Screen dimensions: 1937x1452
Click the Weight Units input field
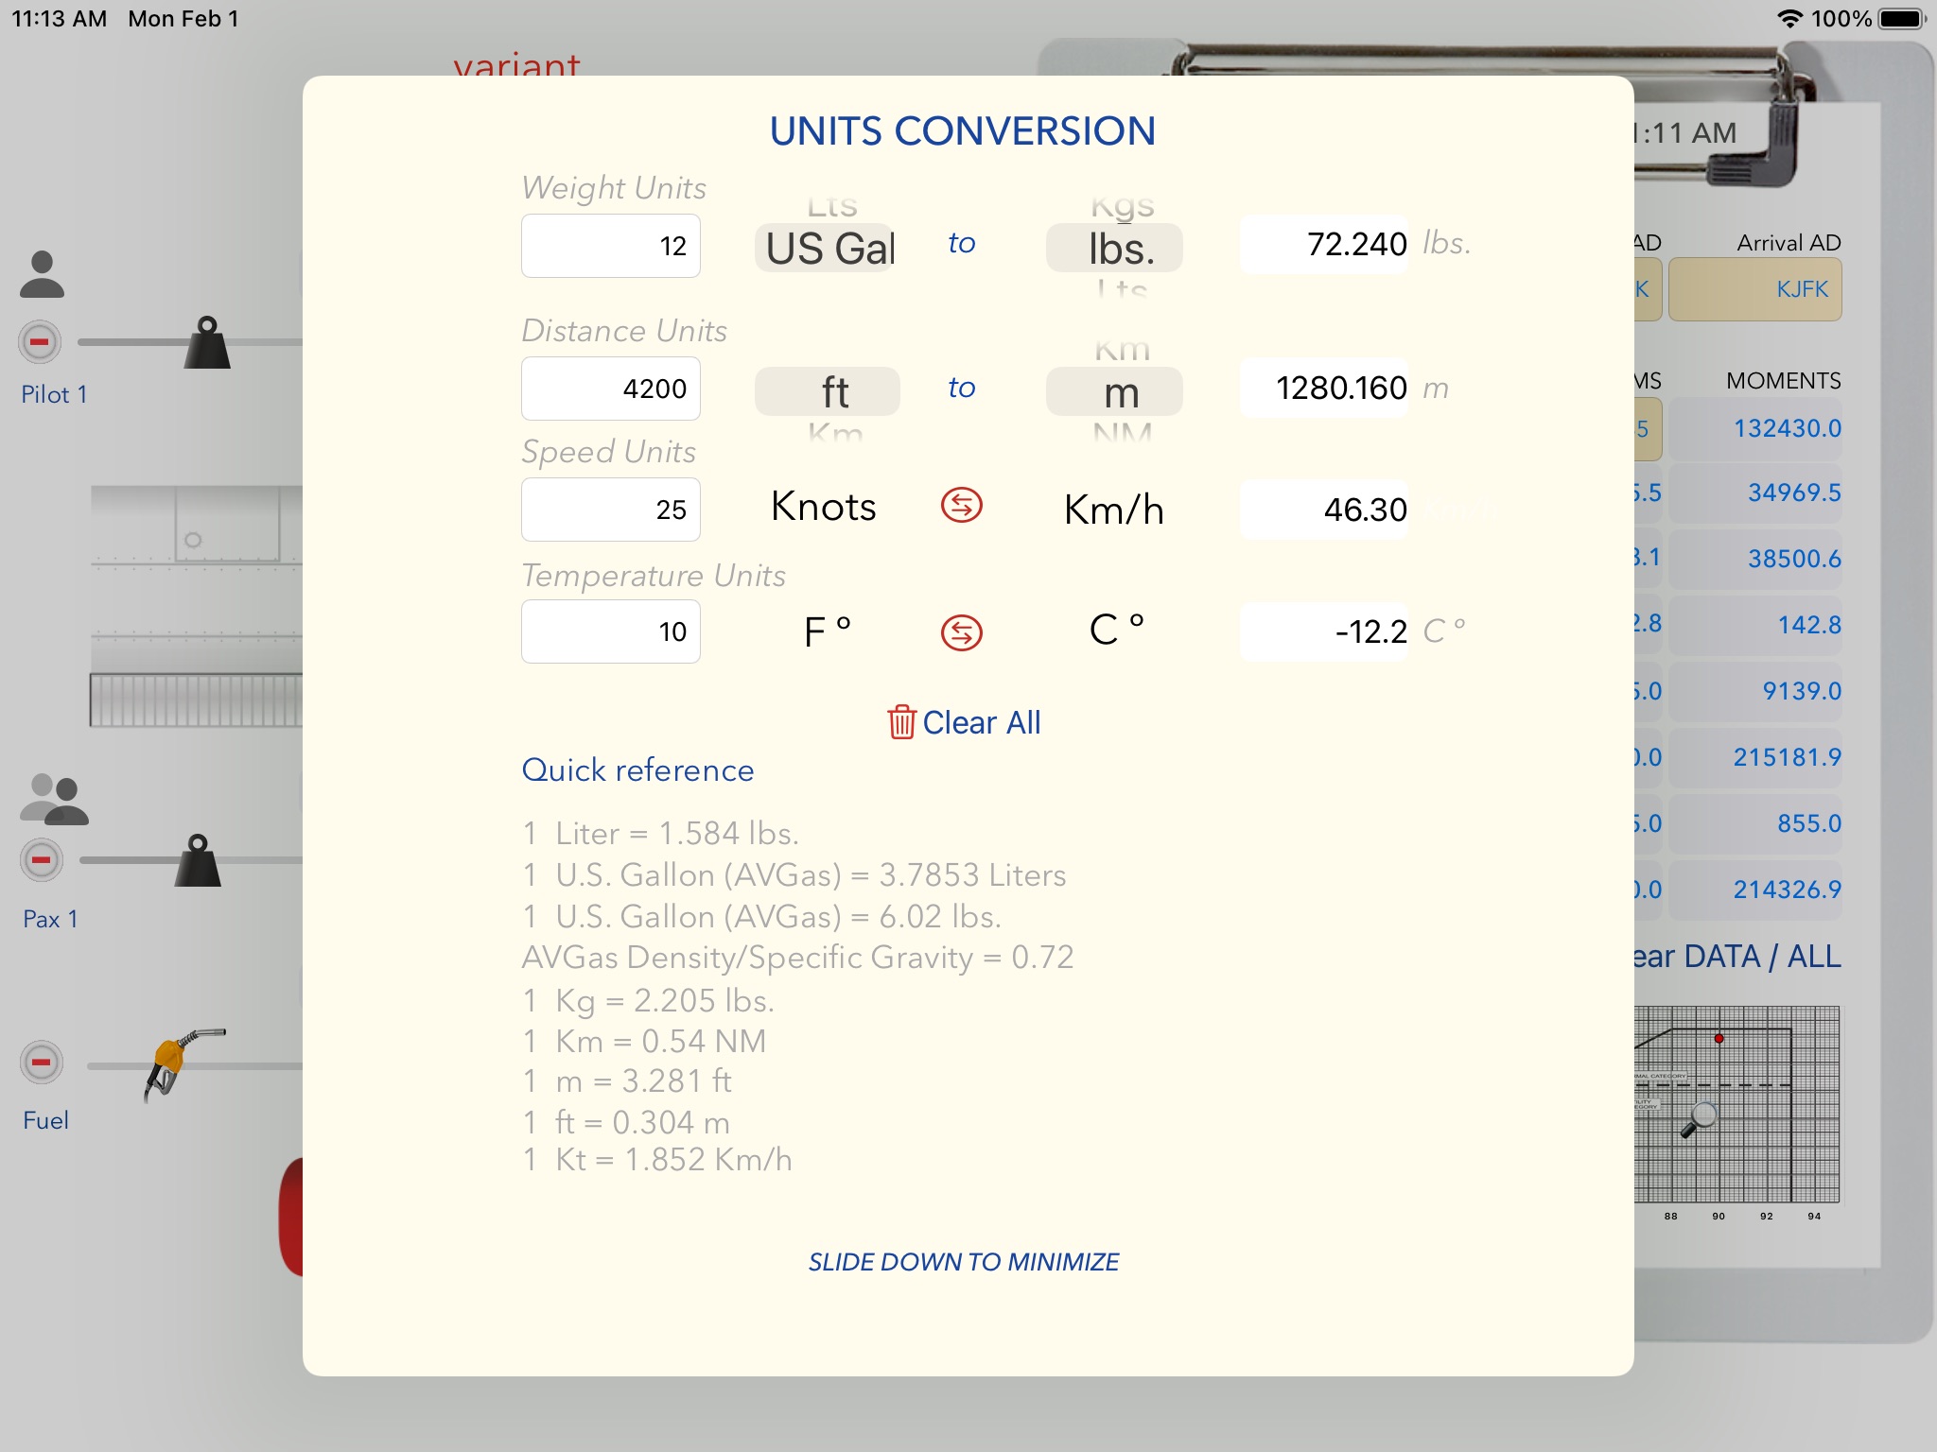(610, 244)
